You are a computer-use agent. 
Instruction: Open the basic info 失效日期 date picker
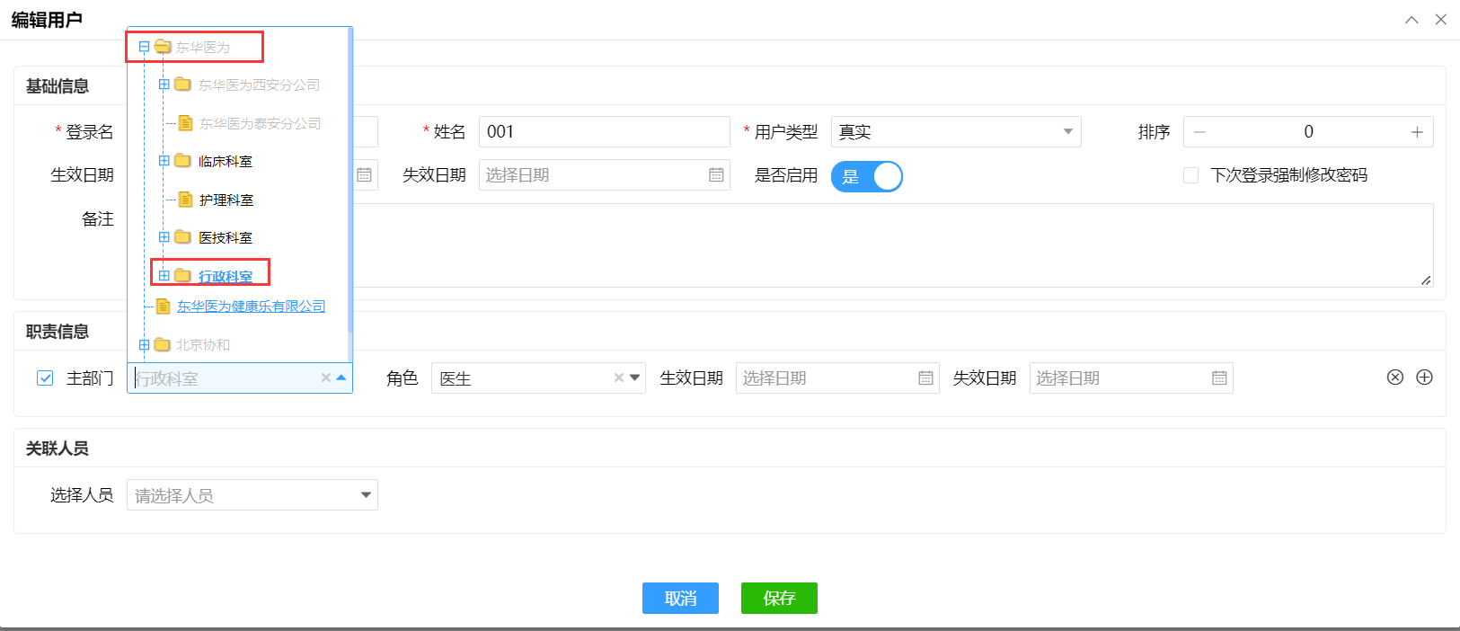605,175
